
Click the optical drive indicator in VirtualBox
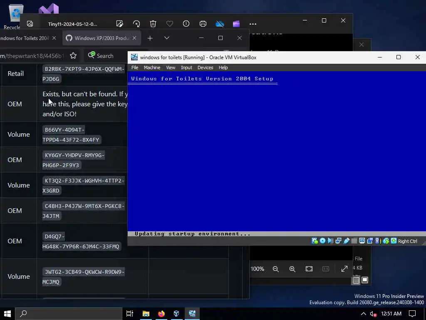(x=322, y=241)
